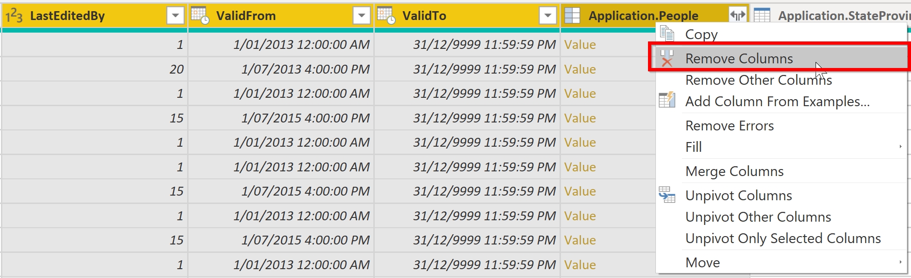The width and height of the screenshot is (911, 278).
Task: Click first row ValidFrom 1/01/2013 cell
Action: point(281,45)
